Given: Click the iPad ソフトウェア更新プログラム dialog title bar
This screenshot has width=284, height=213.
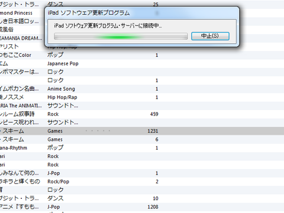Looking at the screenshot, I should [x=142, y=13].
